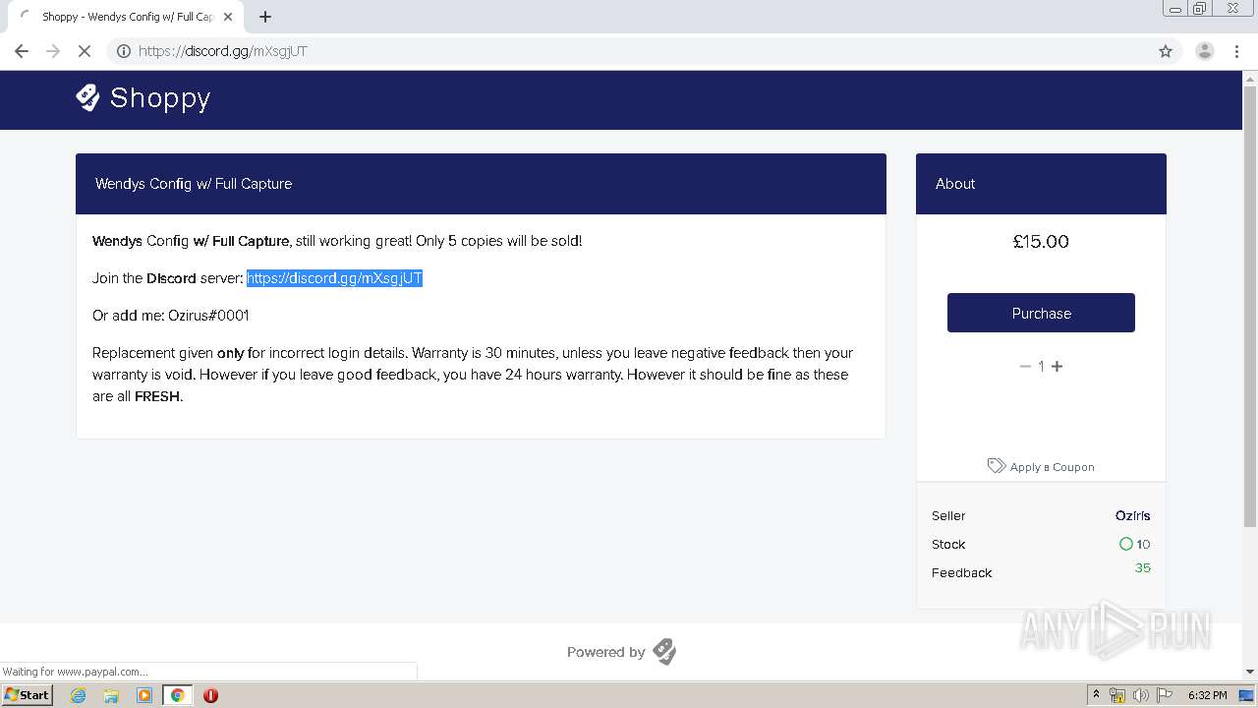Open the Windows Start menu
This screenshot has height=708, width=1258.
tap(27, 694)
